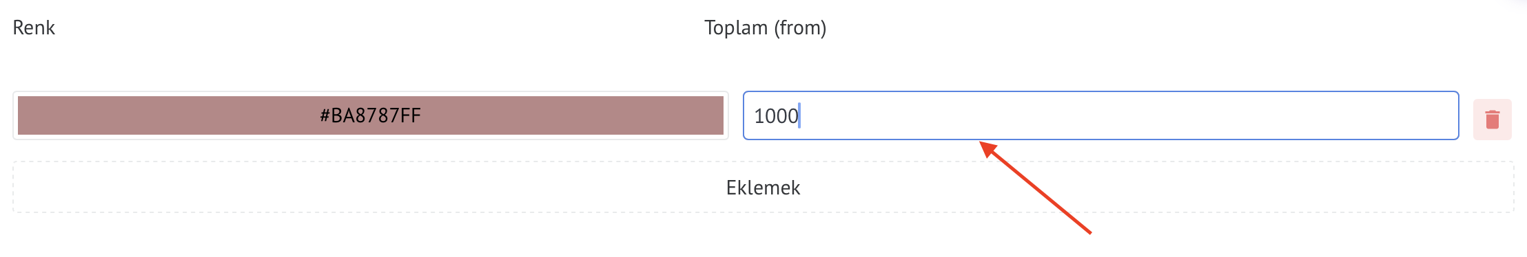
Task: Choose the rose-brown color swatch
Action: tap(371, 115)
